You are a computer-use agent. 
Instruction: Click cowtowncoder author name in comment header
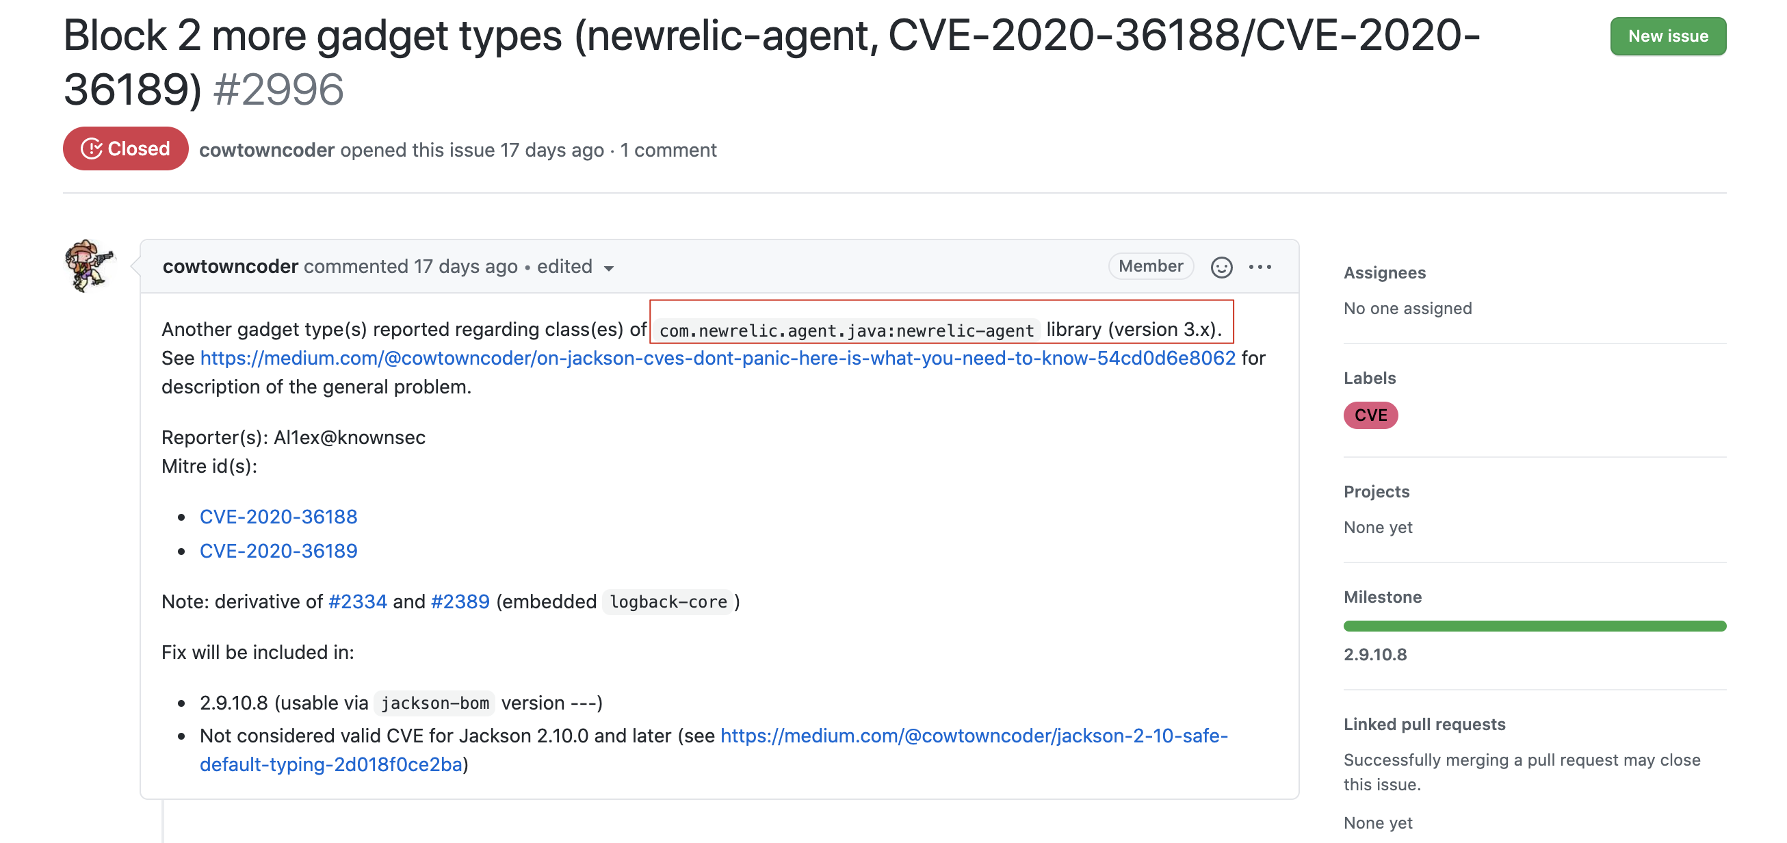coord(231,266)
